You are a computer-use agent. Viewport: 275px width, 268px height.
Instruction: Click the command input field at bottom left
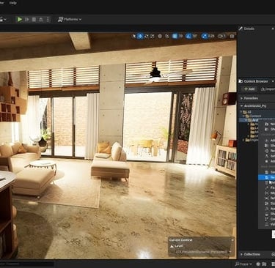pos(27,264)
